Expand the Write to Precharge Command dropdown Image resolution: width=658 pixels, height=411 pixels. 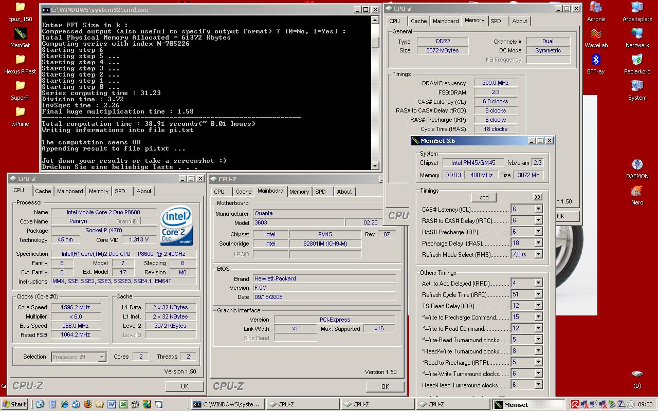[x=538, y=317]
